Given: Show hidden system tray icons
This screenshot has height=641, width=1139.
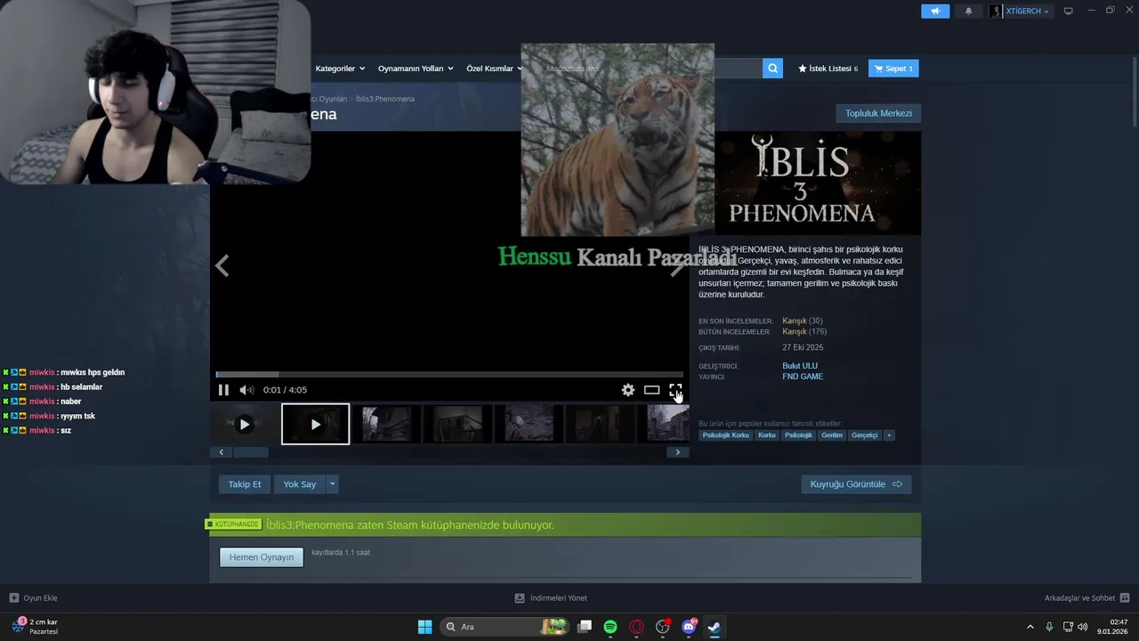Looking at the screenshot, I should 1030,627.
